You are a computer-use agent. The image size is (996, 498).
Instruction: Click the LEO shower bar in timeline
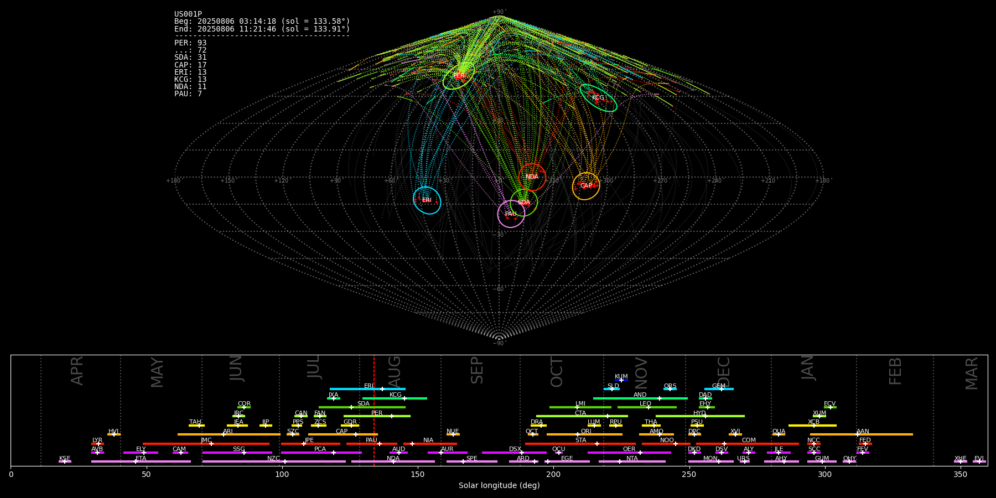pyautogui.click(x=647, y=407)
